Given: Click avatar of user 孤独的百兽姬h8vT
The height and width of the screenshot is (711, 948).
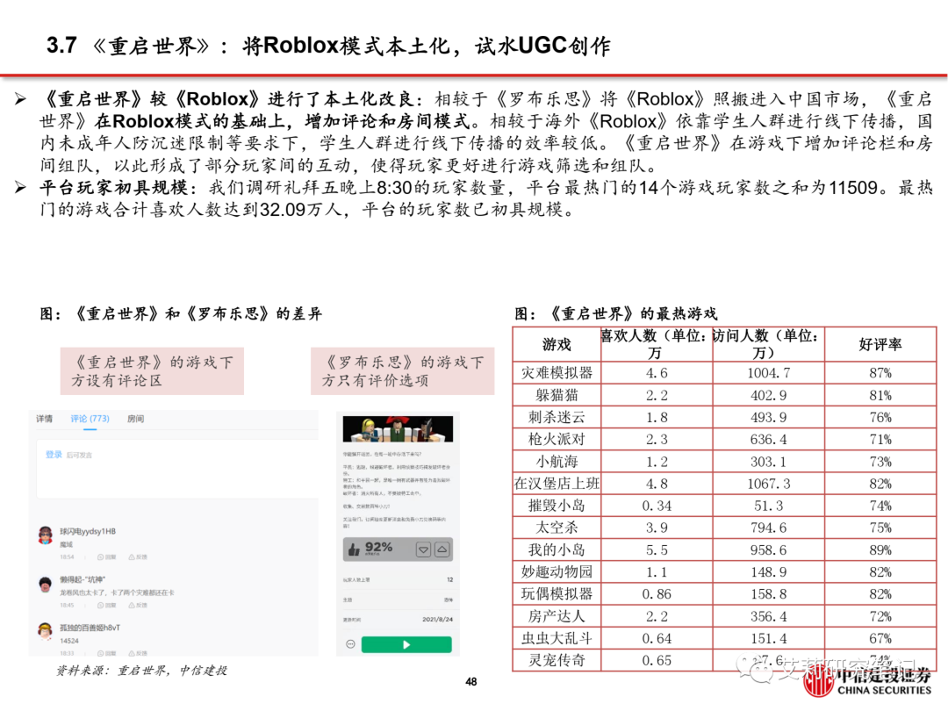Looking at the screenshot, I should (x=46, y=631).
